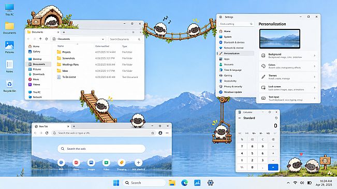Click the taskbar Search box

[144, 183]
